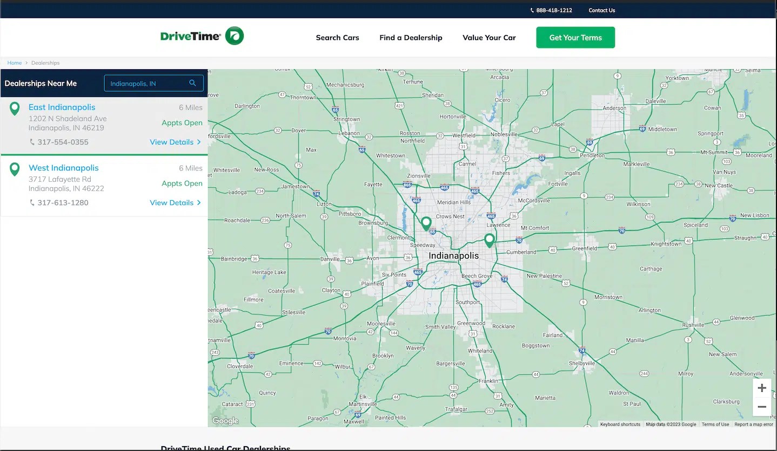777x451 pixels.
Task: Open the Find a Dealership menu
Action: click(x=411, y=37)
